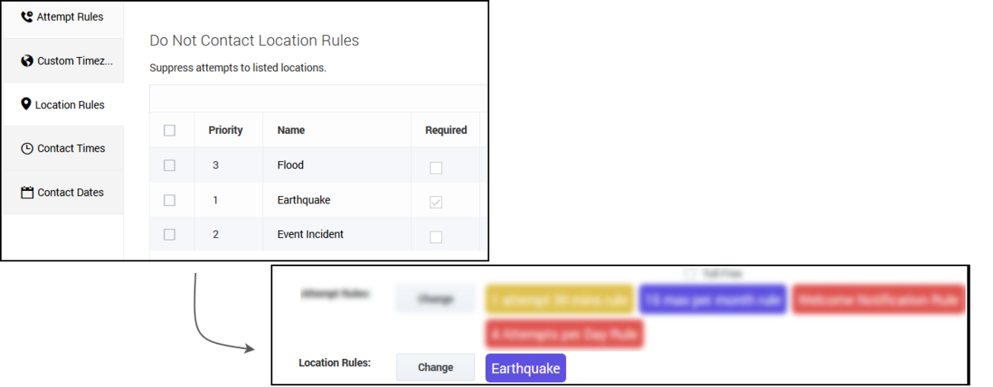993x387 pixels.
Task: Select the Event Incident row checkbox
Action: pyautogui.click(x=170, y=235)
